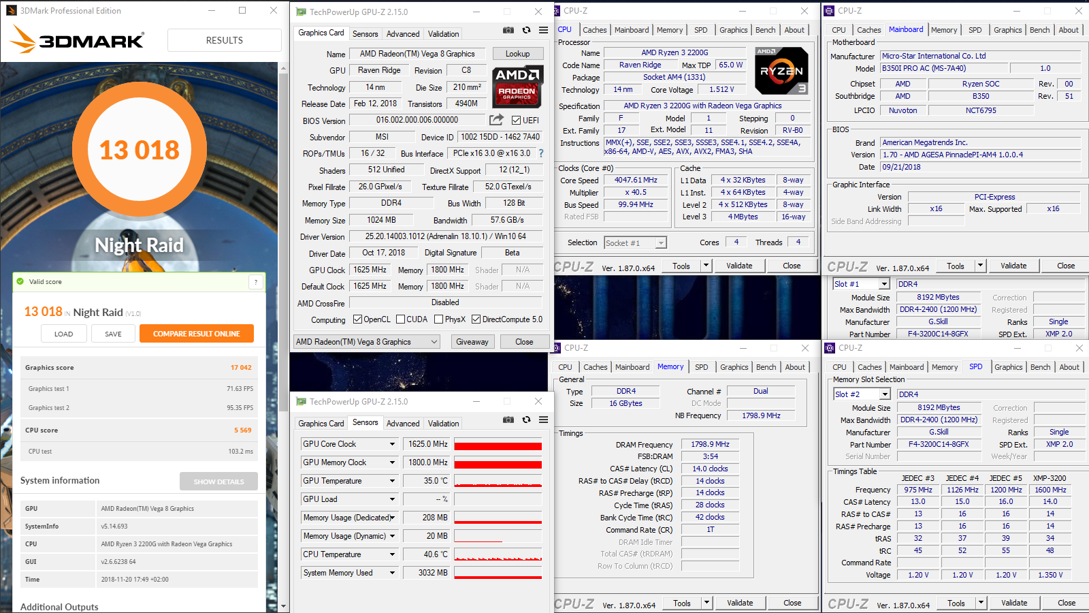The height and width of the screenshot is (613, 1089).
Task: Click the Bus Interface question mark icon
Action: 541,153
